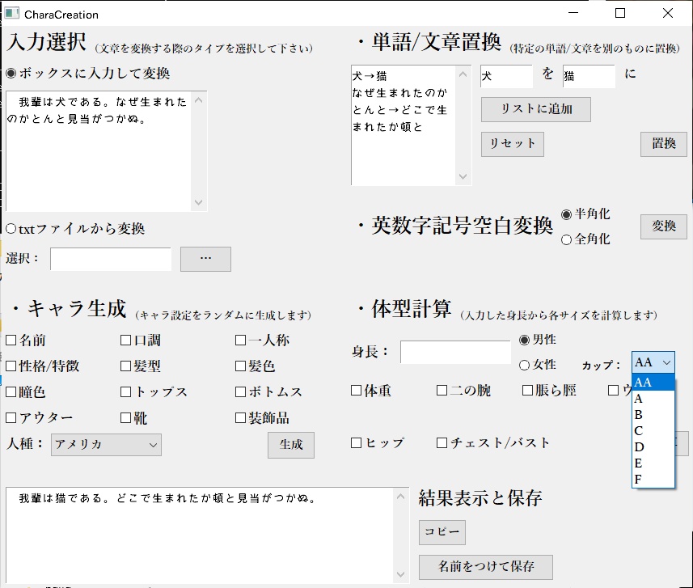Screen dimensions: 693x588
Task: Click the 生成 button
Action: [291, 445]
